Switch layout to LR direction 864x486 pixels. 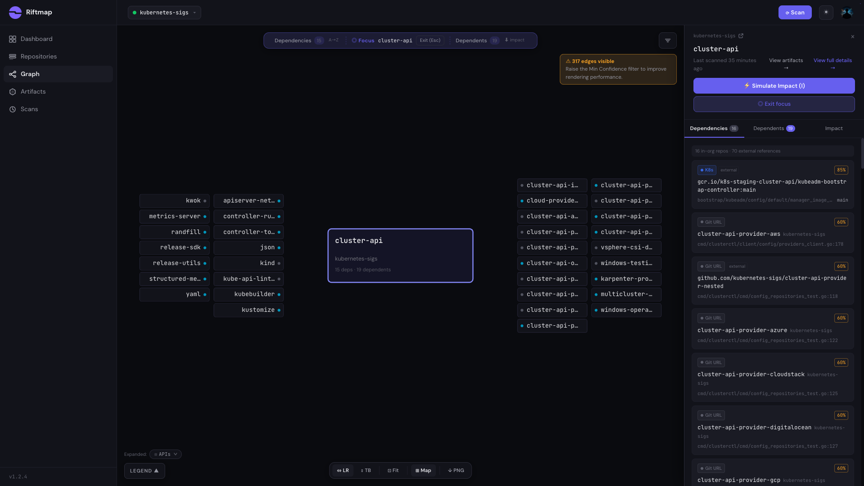(343, 471)
